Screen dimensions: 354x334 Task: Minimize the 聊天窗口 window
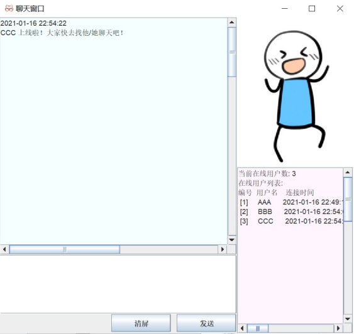(x=285, y=9)
